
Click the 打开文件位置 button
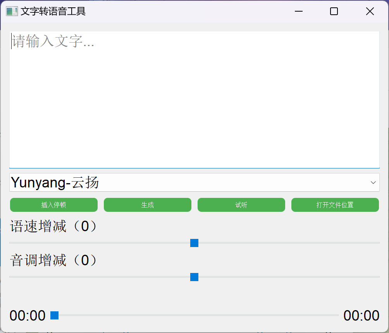coord(335,205)
